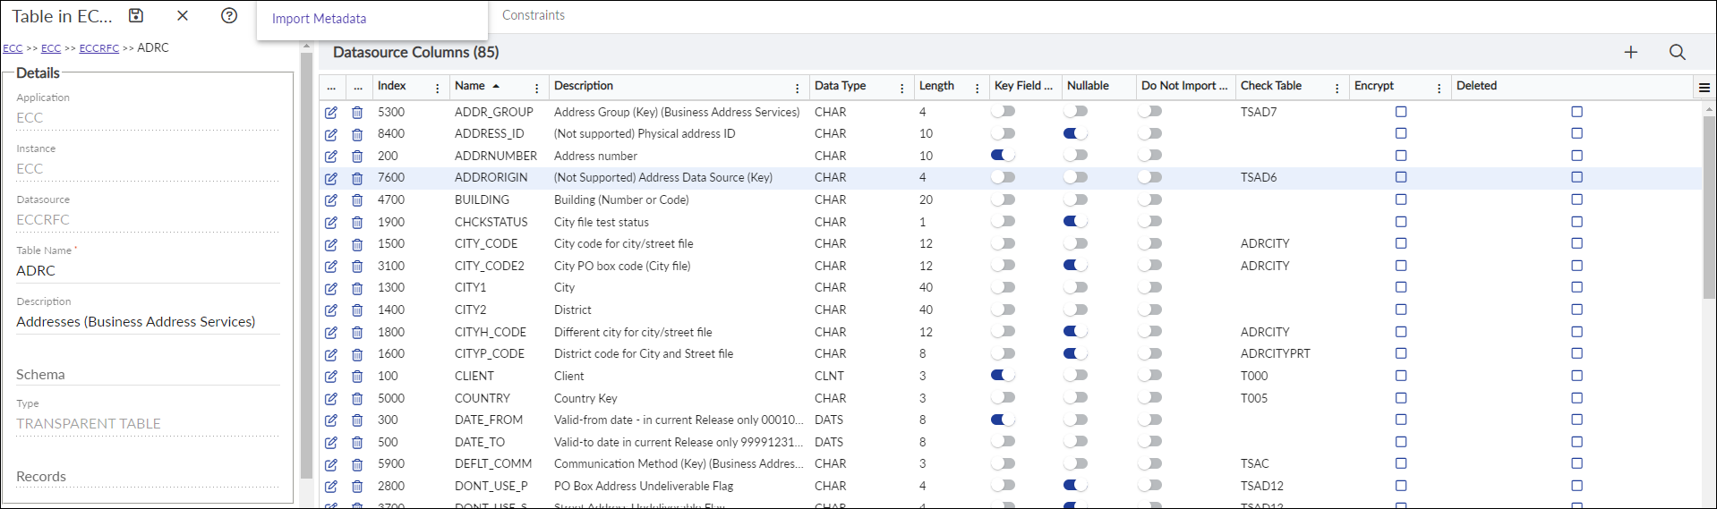Check Deleted for the CITY1 row

tap(1576, 287)
